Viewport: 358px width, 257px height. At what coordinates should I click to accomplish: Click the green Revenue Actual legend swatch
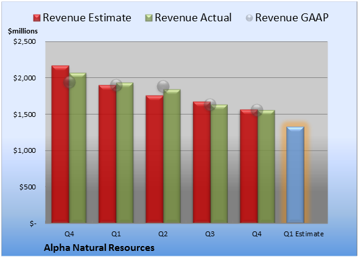(x=149, y=18)
